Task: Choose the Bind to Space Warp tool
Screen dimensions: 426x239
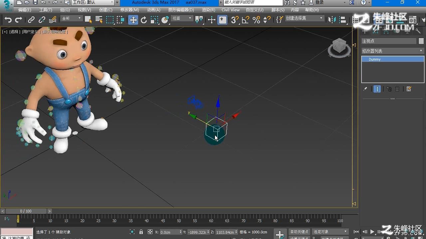Action: pyautogui.click(x=52, y=20)
